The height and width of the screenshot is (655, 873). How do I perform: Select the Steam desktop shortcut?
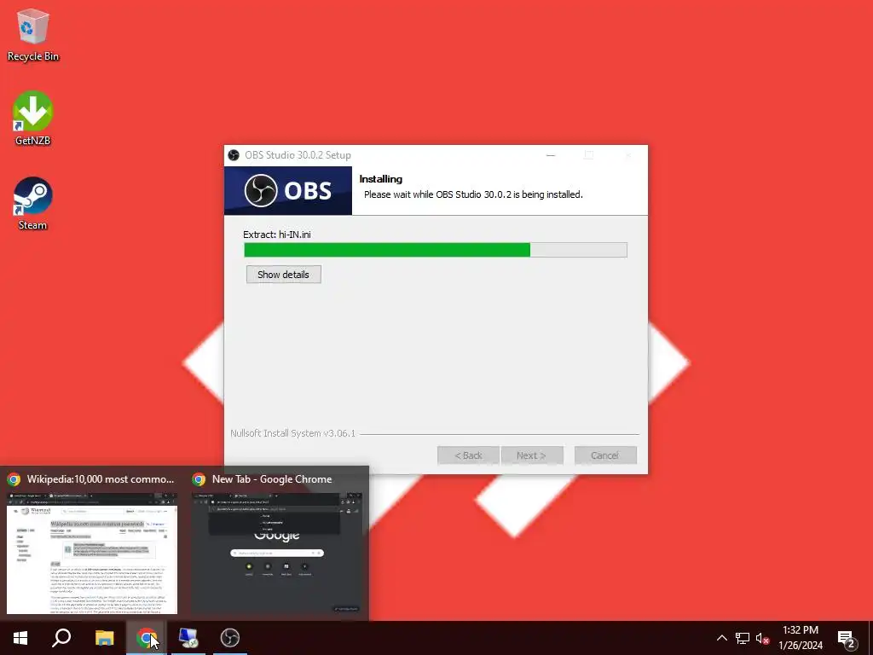tap(33, 203)
